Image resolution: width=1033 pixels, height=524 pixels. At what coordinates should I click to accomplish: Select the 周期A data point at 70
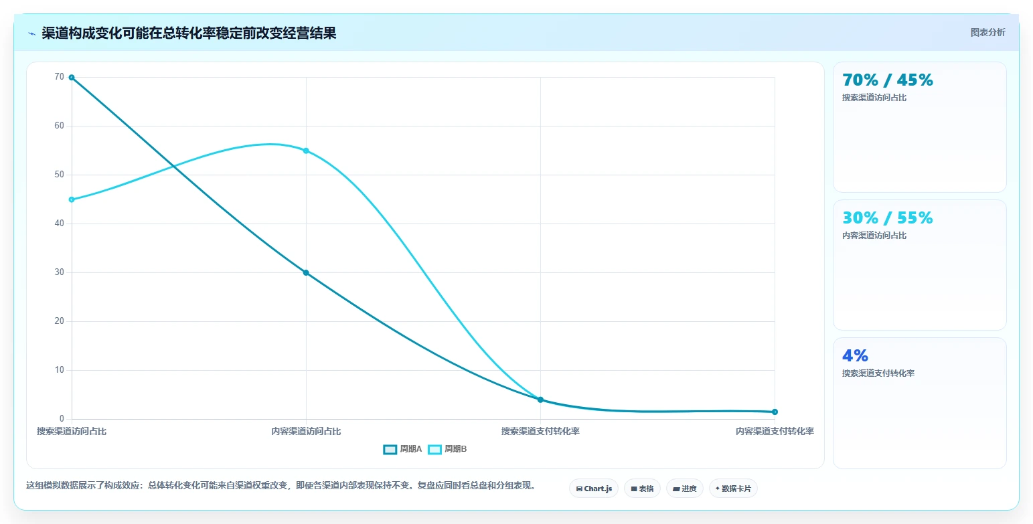click(x=72, y=78)
